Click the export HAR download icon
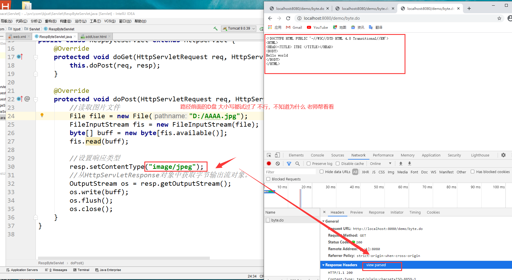Image resolution: width=512 pixels, height=280 pixels. (x=410, y=163)
